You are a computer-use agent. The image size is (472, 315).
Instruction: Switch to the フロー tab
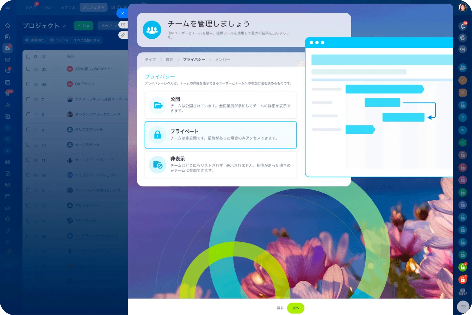pyautogui.click(x=49, y=7)
